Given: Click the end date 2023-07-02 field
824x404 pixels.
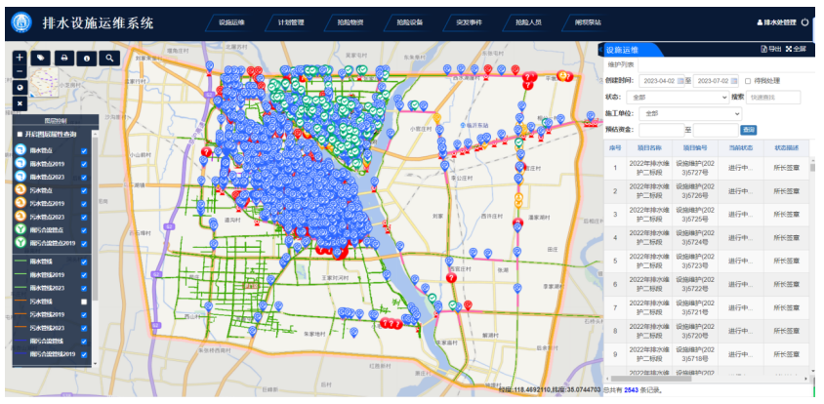Looking at the screenshot, I should 716,81.
